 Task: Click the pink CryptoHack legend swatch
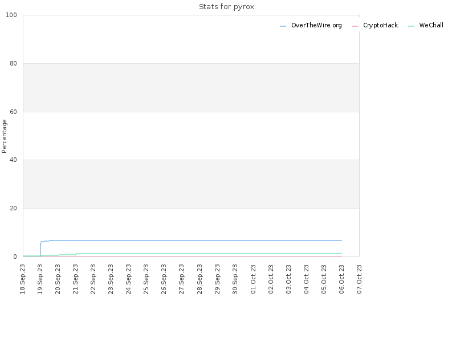[355, 26]
